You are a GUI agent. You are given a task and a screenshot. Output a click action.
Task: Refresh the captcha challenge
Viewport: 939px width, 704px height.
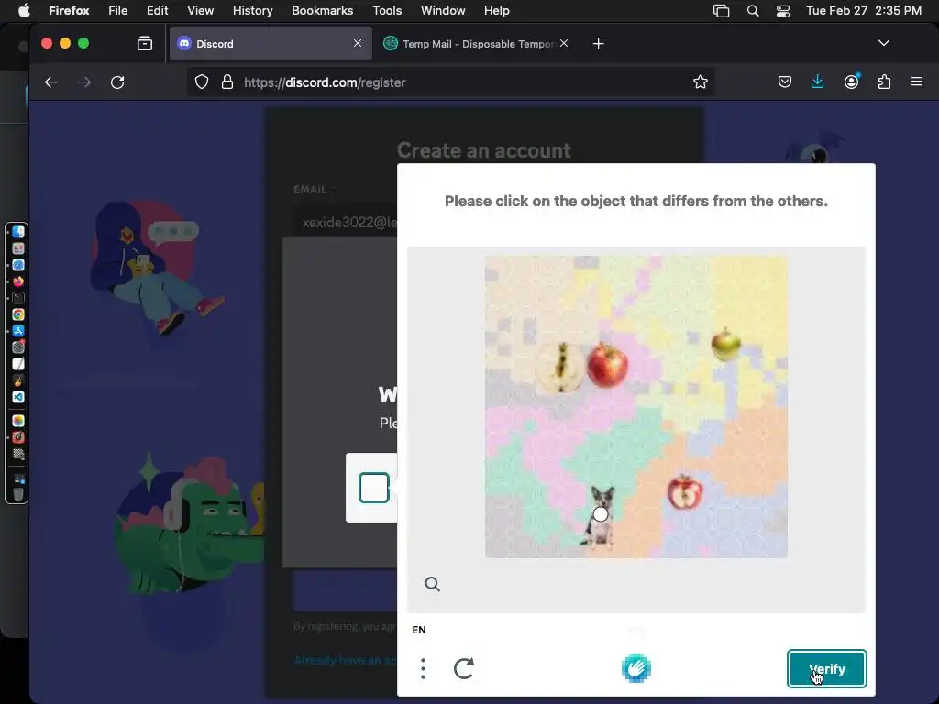point(463,668)
